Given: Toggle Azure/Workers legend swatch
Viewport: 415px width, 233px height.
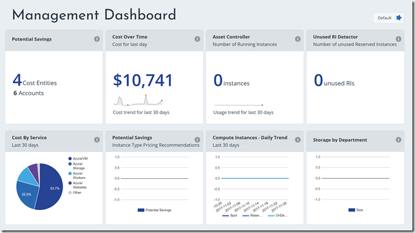Looking at the screenshot, I should [70, 174].
